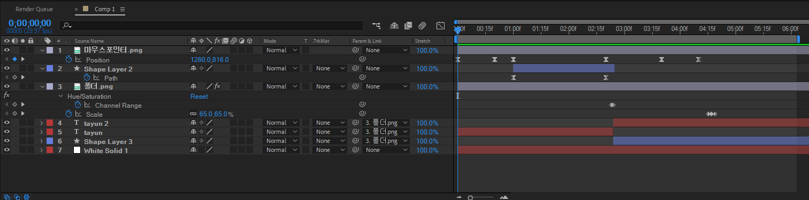Open Parent dropdown for 마우스포인터.png
Screen dimensions: 809x200
click(386, 50)
